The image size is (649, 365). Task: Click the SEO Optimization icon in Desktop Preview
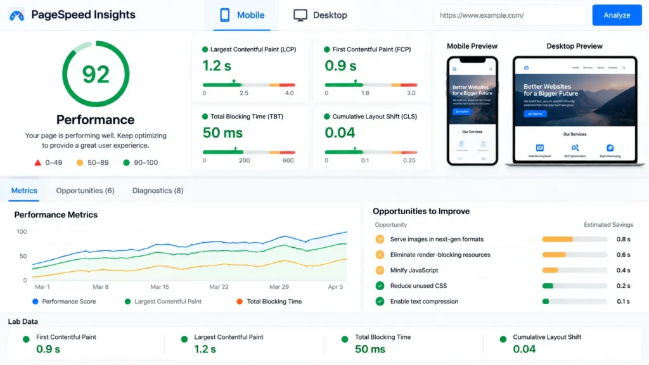click(x=575, y=148)
